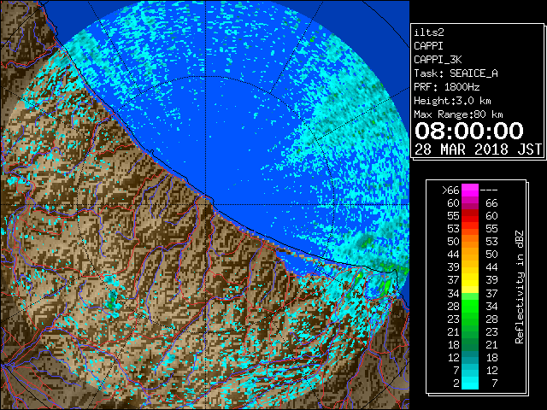
Task: Click the 'Max Range:80 km' text
Action: pos(458,114)
